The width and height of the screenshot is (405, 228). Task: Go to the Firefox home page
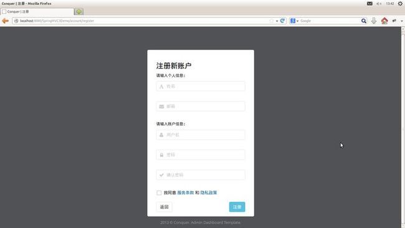pyautogui.click(x=384, y=21)
